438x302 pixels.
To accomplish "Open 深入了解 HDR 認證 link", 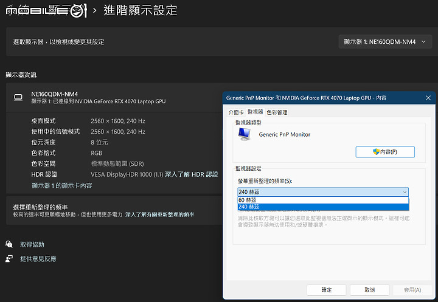I will coord(192,174).
